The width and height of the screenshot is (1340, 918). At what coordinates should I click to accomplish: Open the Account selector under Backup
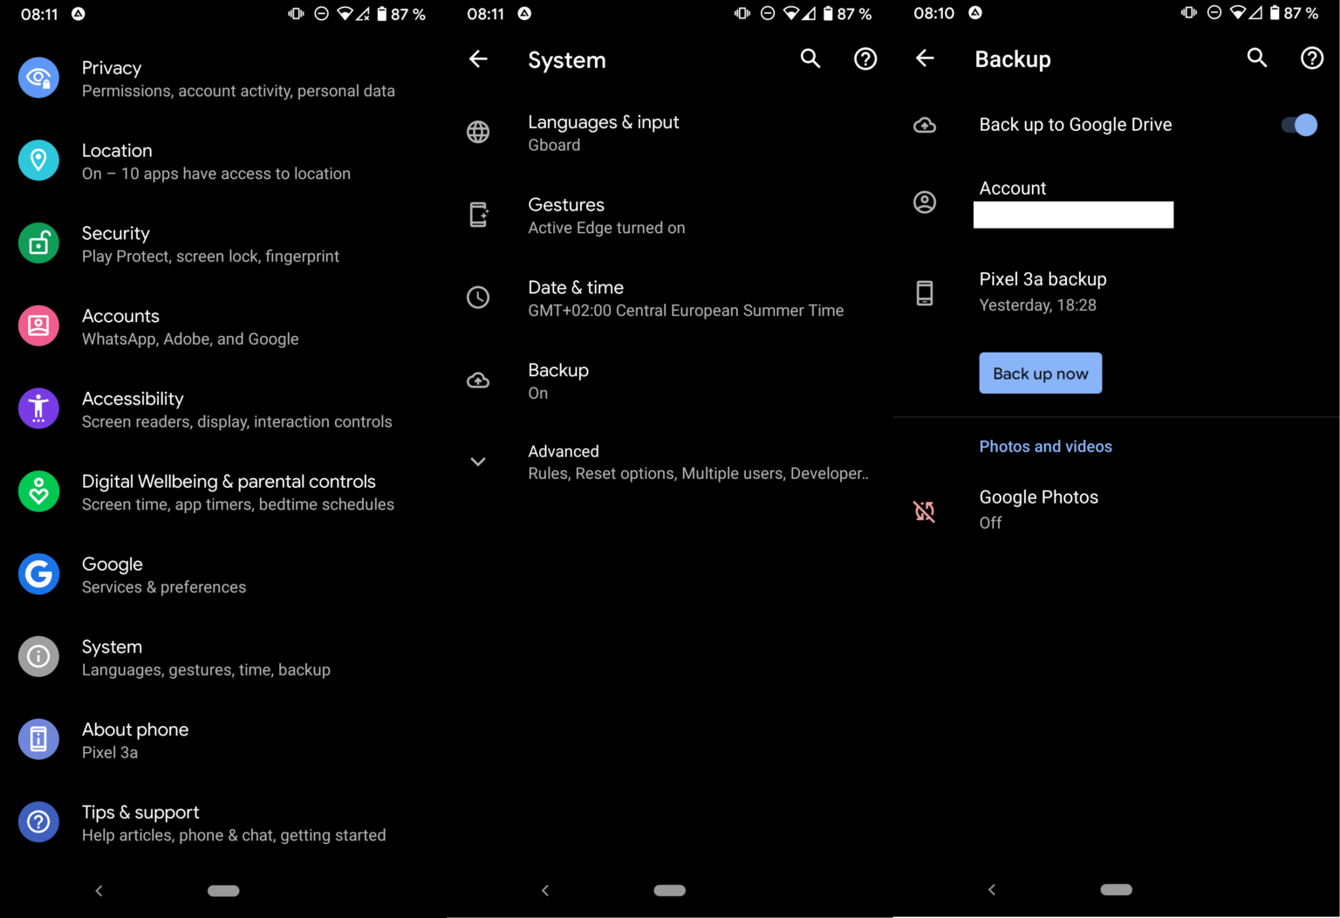pyautogui.click(x=1073, y=201)
